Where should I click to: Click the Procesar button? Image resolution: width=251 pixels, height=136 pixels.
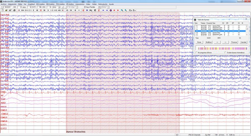point(234,42)
